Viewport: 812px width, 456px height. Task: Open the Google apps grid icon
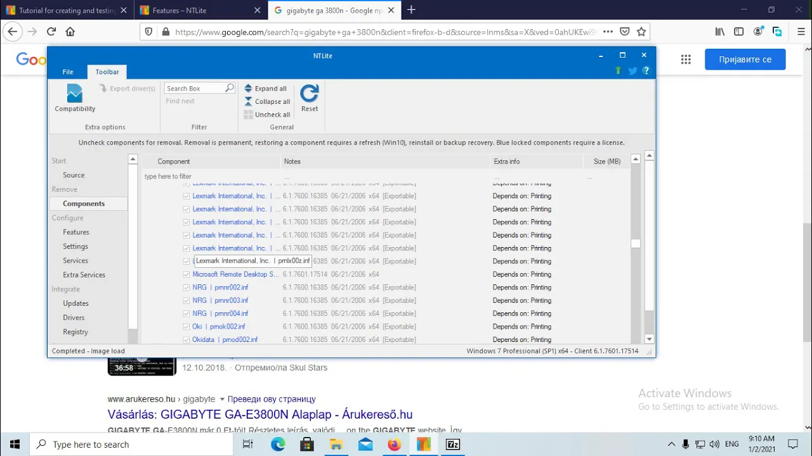[686, 60]
